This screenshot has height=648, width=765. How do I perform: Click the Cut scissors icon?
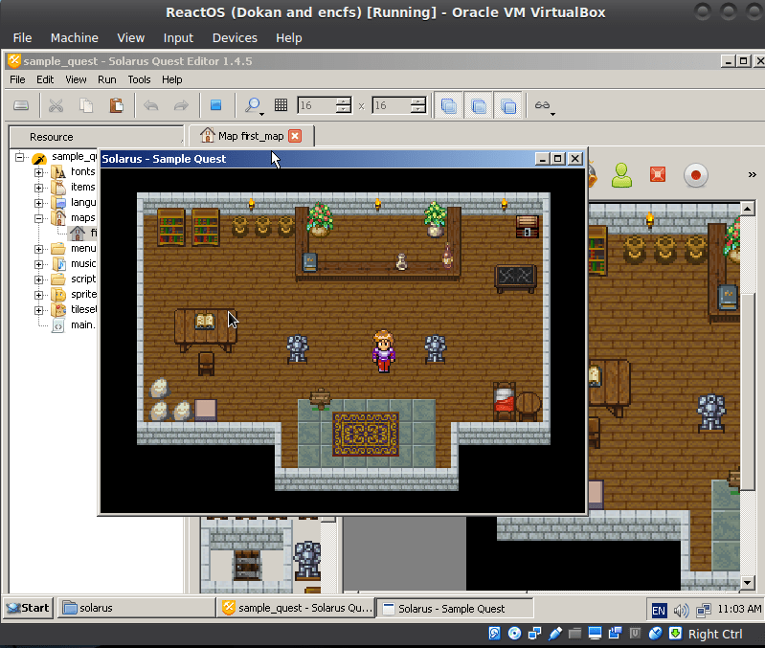click(56, 105)
